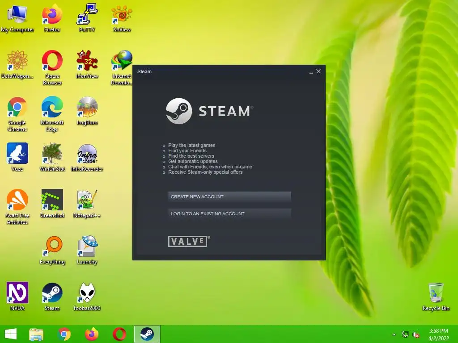Click Create New Account in Steam
The width and height of the screenshot is (458, 343).
coord(229,197)
